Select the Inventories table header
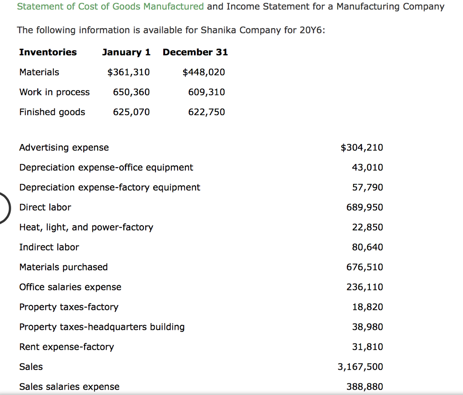Screen dimensions: 463x395 pyautogui.click(x=47, y=52)
